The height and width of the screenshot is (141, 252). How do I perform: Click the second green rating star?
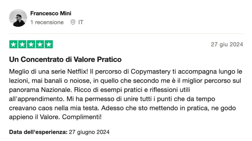22,44
